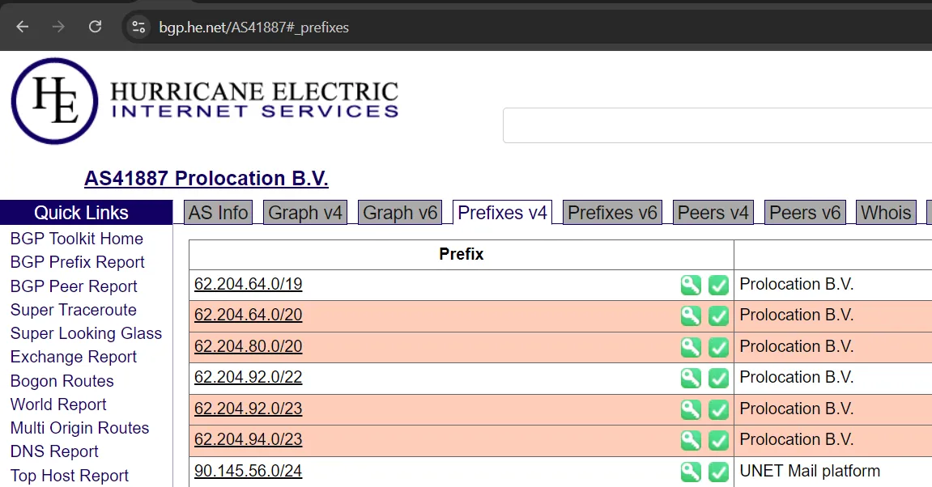
Task: Click green checkmark icon for 62.204.64.0/19
Action: [718, 285]
